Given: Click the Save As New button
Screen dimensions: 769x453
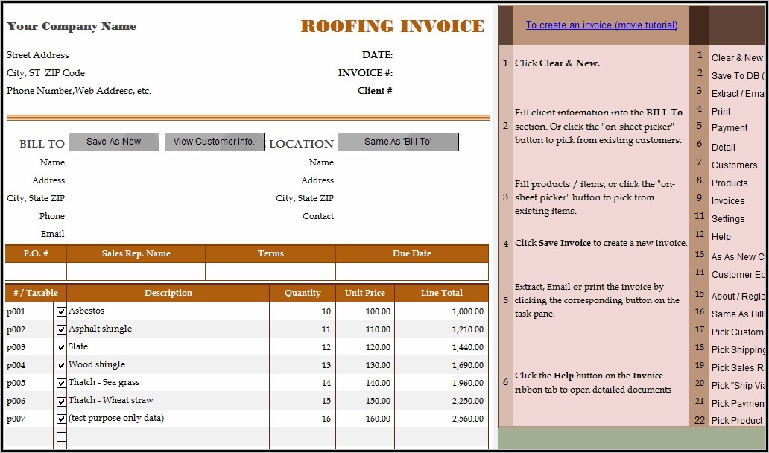Looking at the screenshot, I should (114, 142).
